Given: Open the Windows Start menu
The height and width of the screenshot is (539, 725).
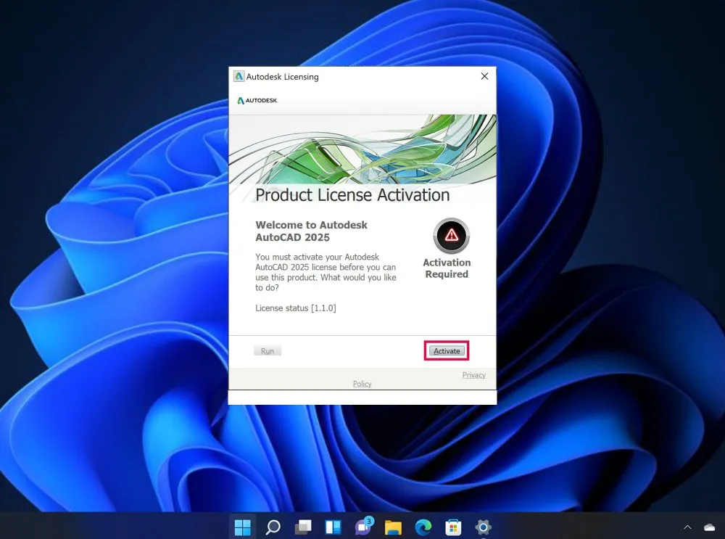Looking at the screenshot, I should [x=243, y=527].
